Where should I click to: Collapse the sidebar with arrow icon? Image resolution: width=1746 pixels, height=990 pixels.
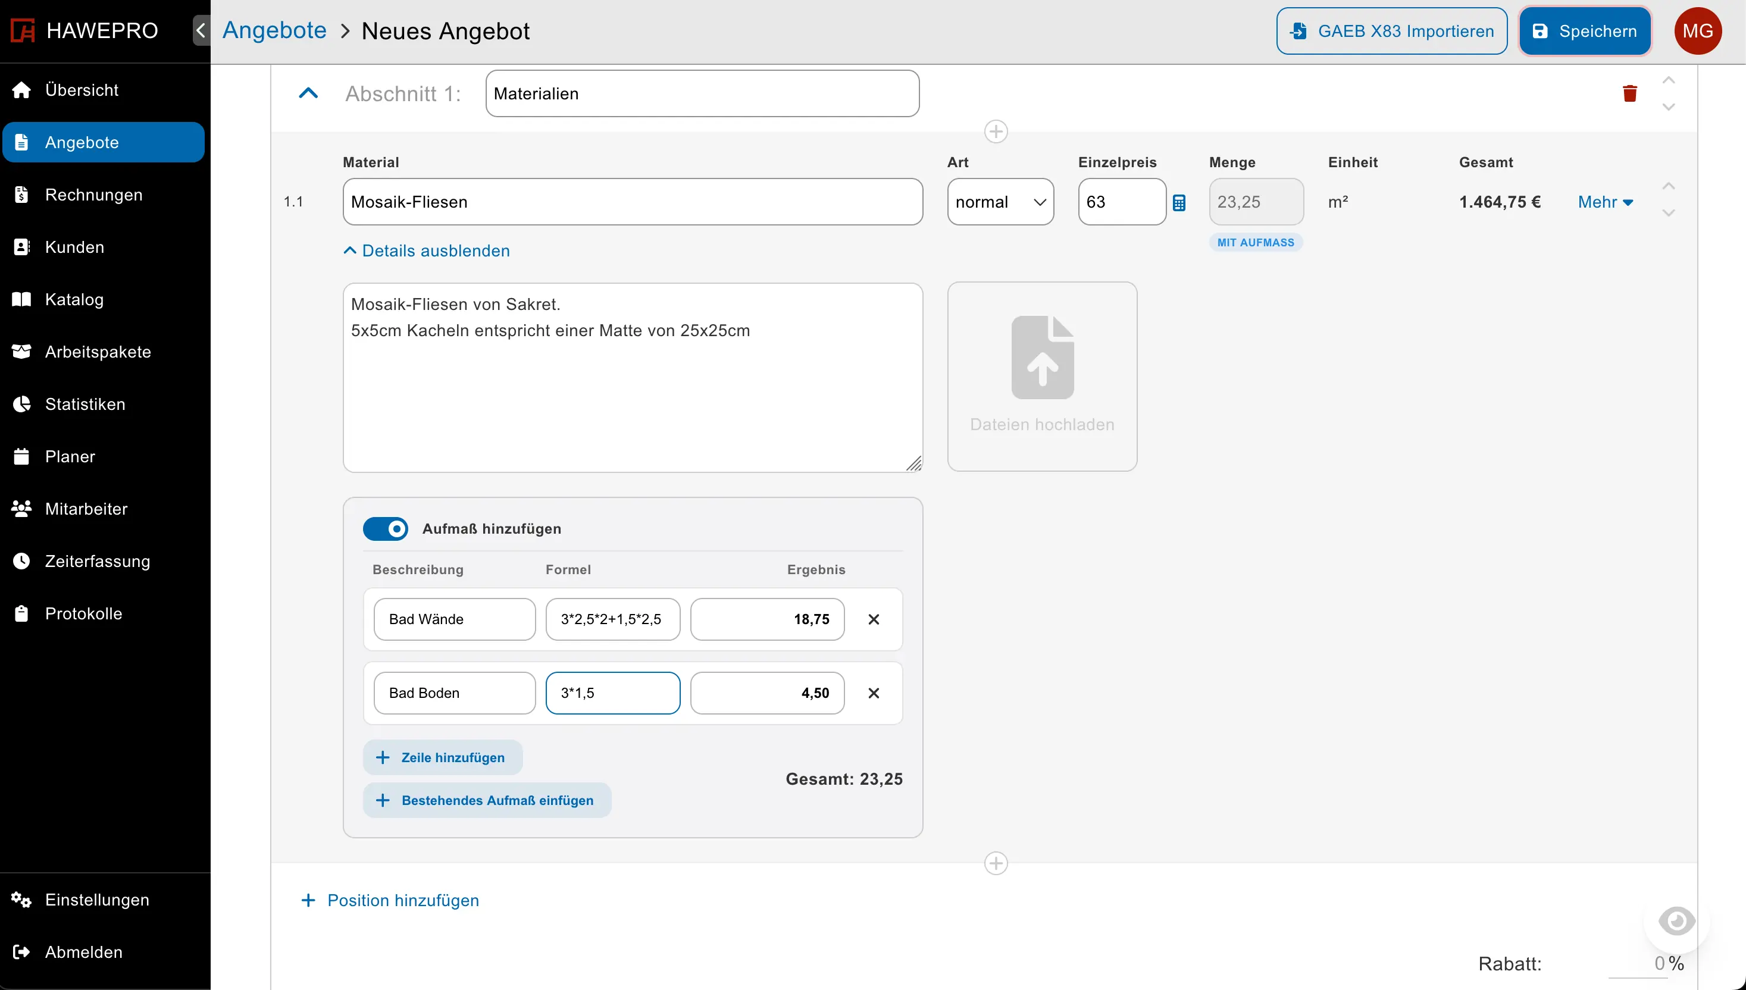201,30
